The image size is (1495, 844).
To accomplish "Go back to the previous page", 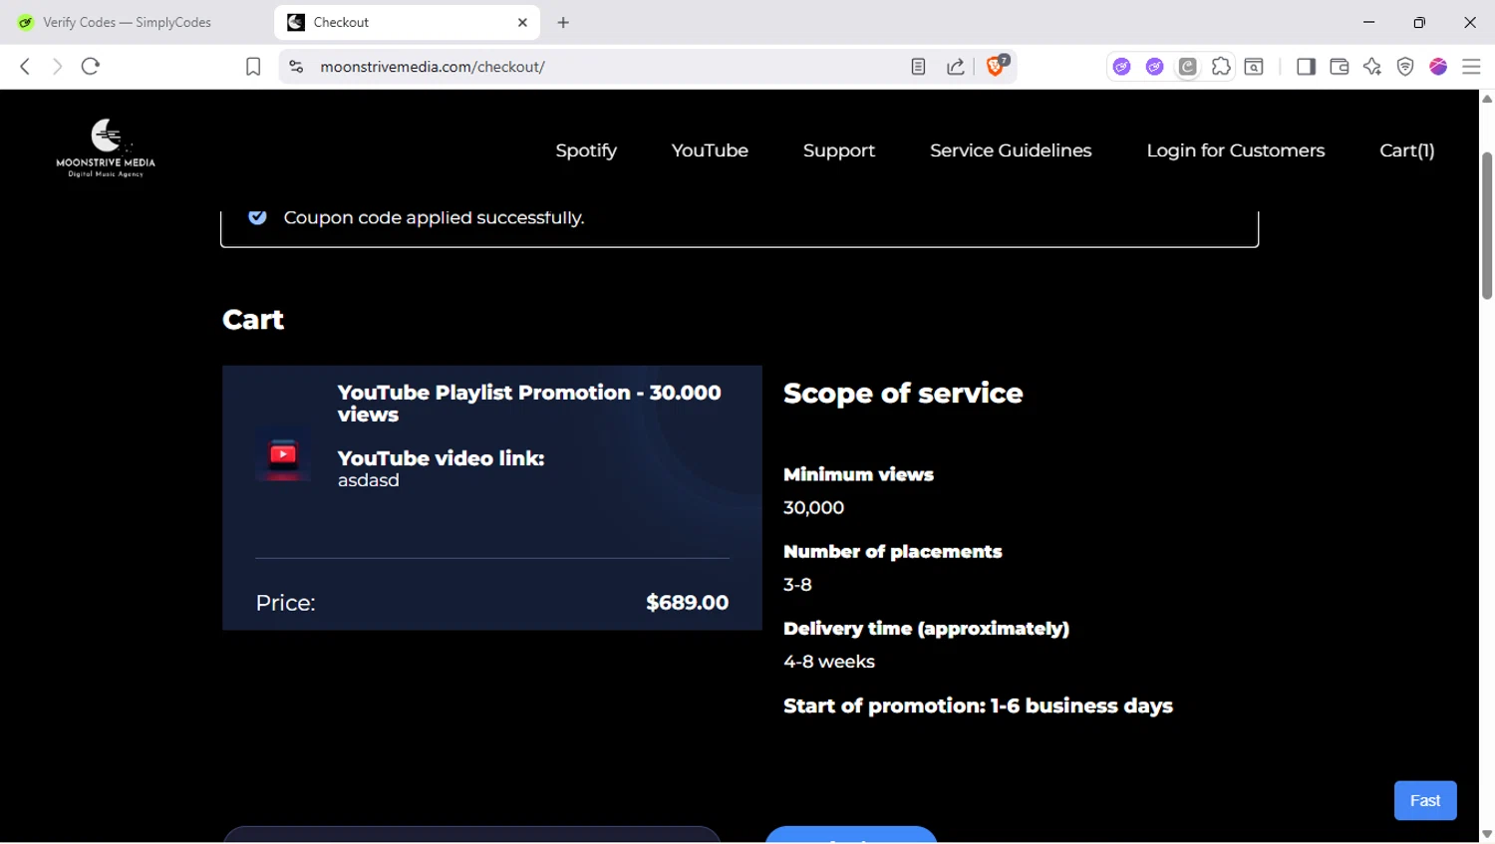I will click(25, 67).
